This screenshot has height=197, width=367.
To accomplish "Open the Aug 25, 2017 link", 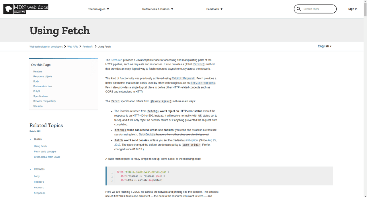I will coord(212,140).
